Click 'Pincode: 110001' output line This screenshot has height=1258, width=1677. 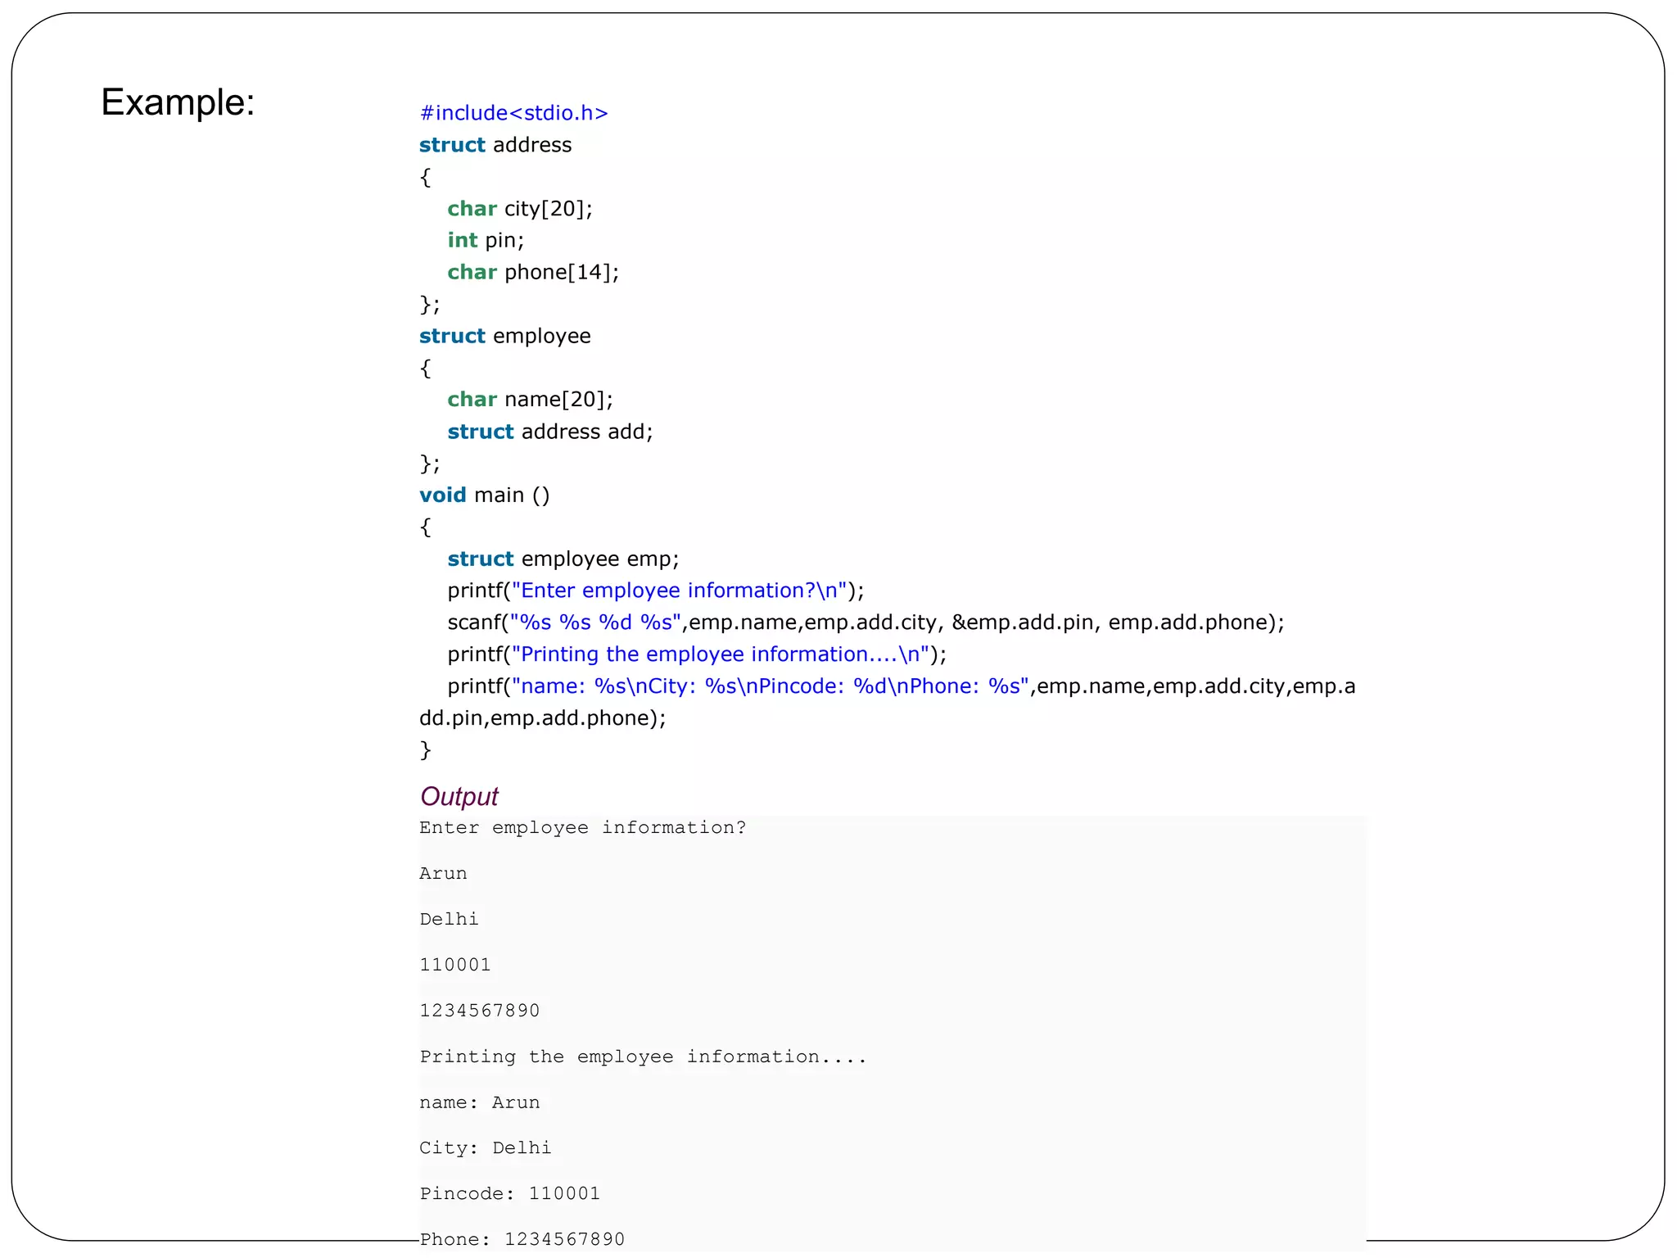tap(509, 1194)
